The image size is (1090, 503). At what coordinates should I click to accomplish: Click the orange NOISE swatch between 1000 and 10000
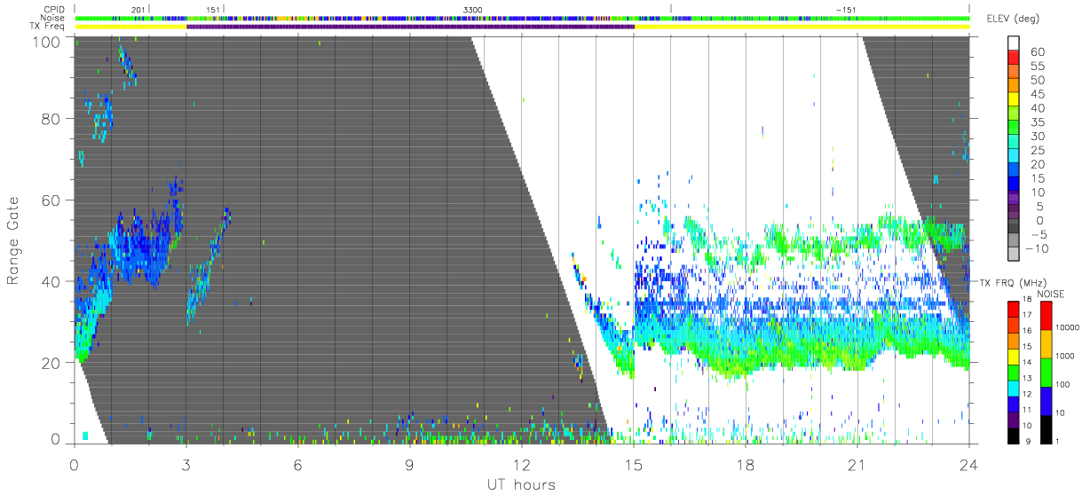tap(1046, 342)
